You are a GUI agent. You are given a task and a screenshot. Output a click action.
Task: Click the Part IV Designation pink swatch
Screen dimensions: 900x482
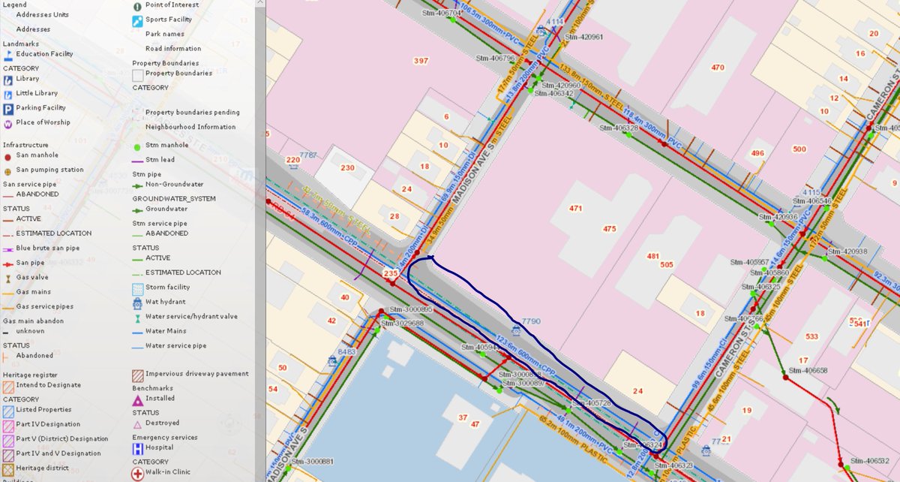coord(8,425)
